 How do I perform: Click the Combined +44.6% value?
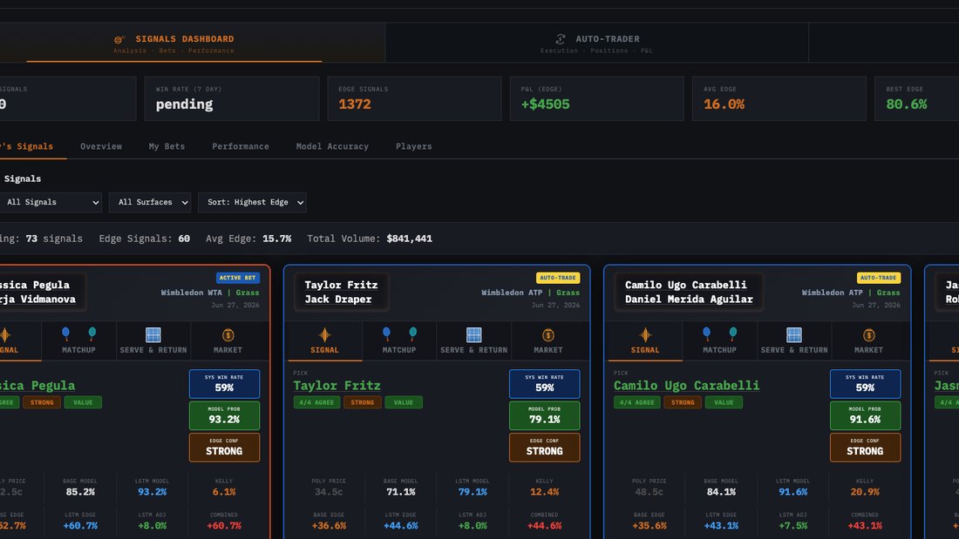coord(544,526)
